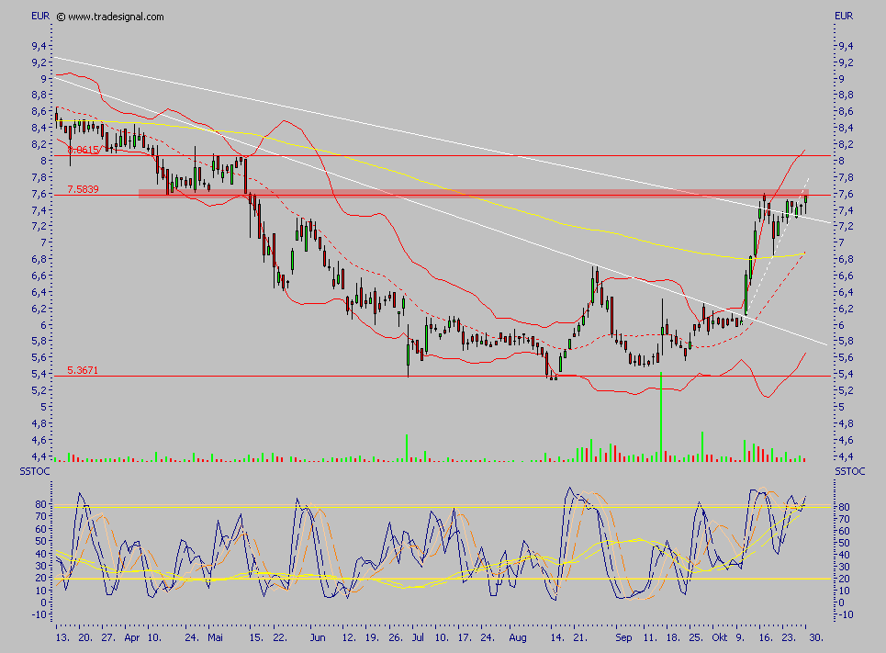The height and width of the screenshot is (653, 886).
Task: Open the www.tradesignal.com link
Action: tap(117, 17)
